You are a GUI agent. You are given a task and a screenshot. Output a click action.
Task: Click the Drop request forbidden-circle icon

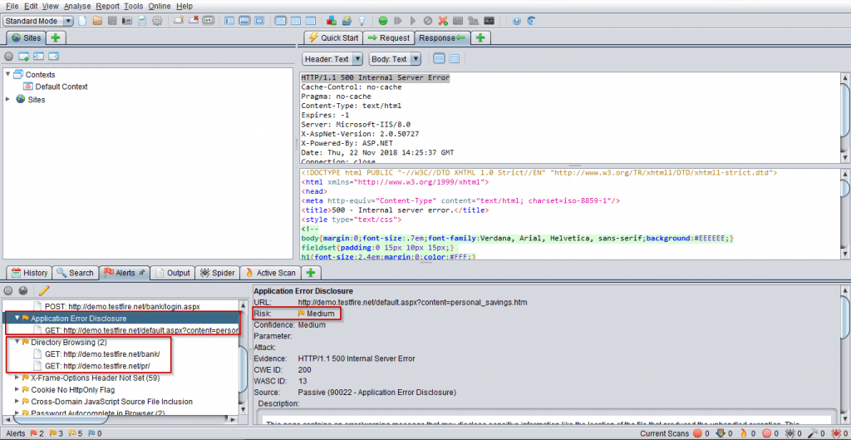[428, 21]
